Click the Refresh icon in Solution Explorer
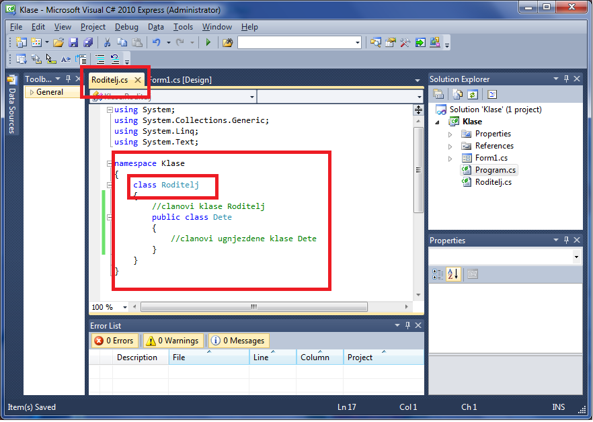 click(473, 94)
